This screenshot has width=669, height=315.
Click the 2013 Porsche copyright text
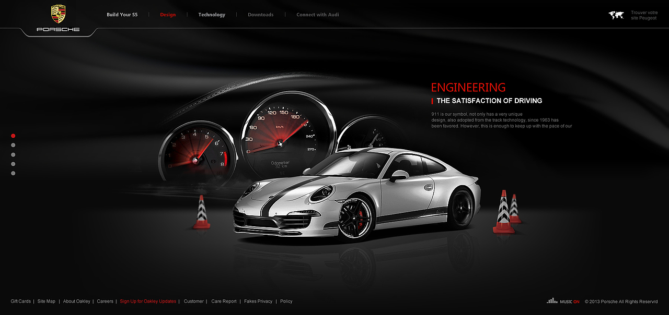coord(621,301)
